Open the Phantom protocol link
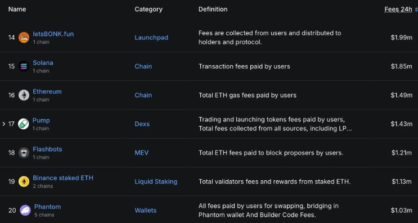418x223 pixels. coord(47,207)
